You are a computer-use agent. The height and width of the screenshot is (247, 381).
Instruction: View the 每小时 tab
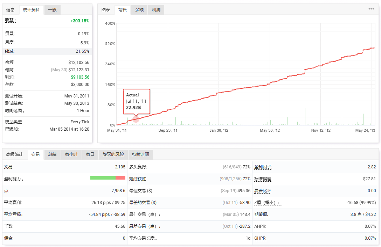(71, 154)
